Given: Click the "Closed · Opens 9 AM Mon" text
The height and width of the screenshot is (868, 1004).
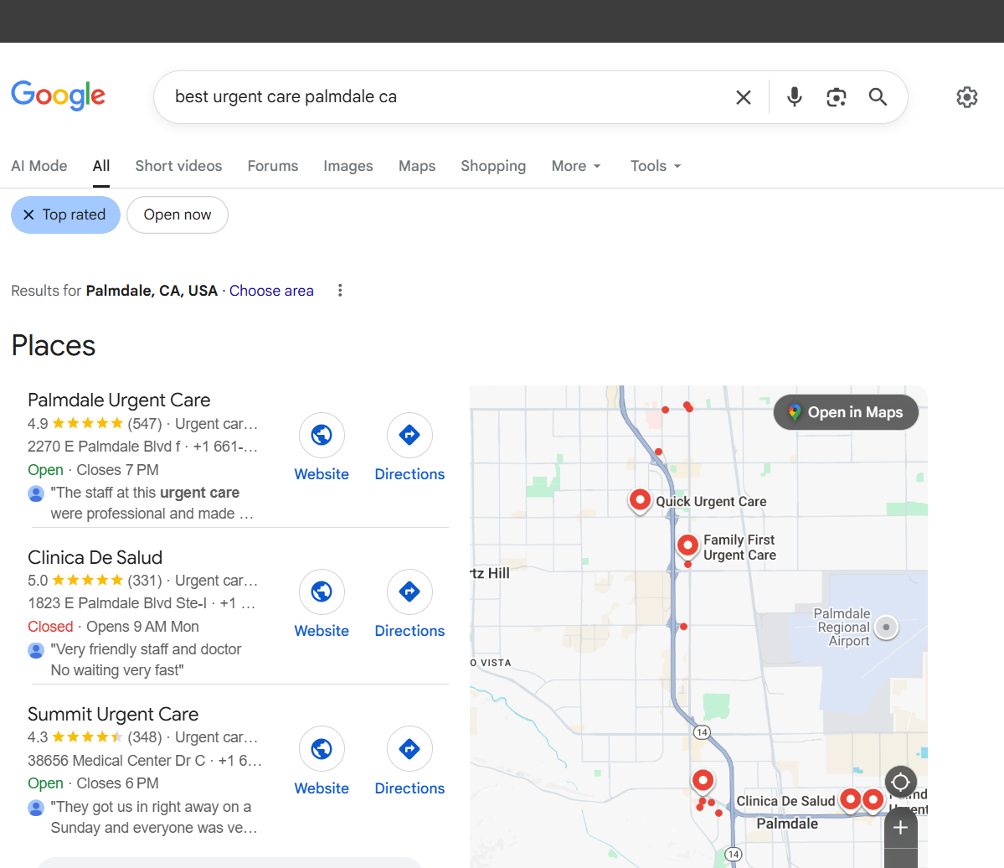Looking at the screenshot, I should point(113,627).
